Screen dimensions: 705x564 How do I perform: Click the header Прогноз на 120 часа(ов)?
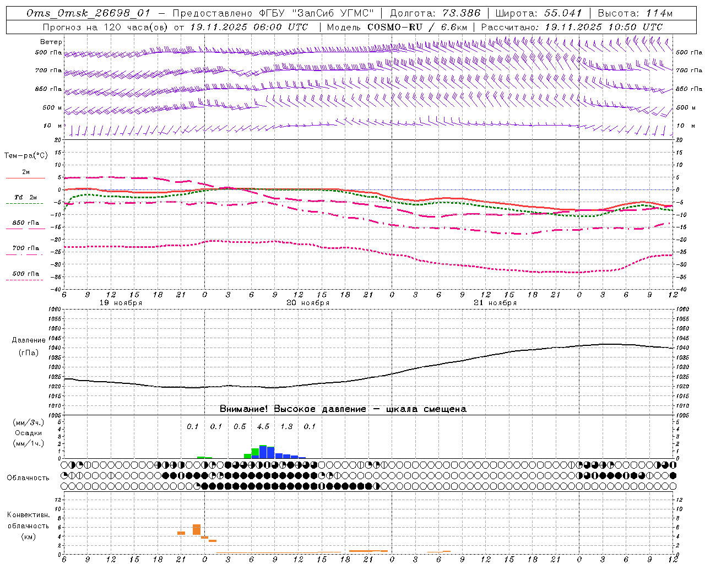tap(105, 27)
